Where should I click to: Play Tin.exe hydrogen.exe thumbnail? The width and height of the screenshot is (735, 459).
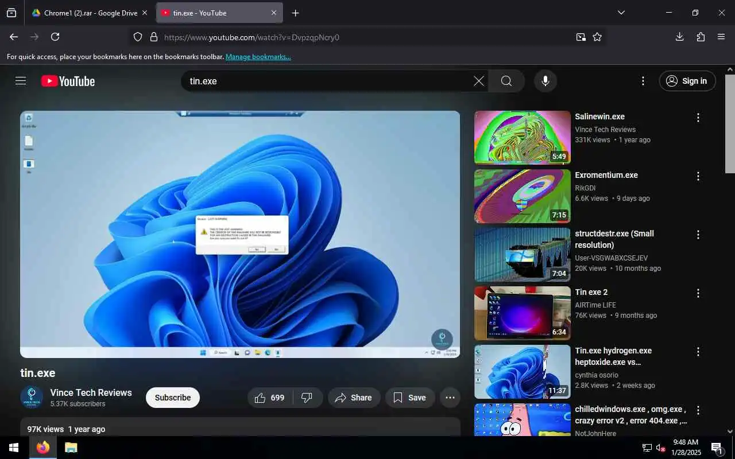point(523,372)
